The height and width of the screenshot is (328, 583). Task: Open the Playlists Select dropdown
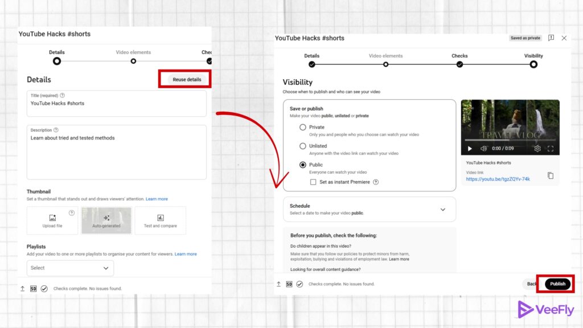(x=70, y=268)
